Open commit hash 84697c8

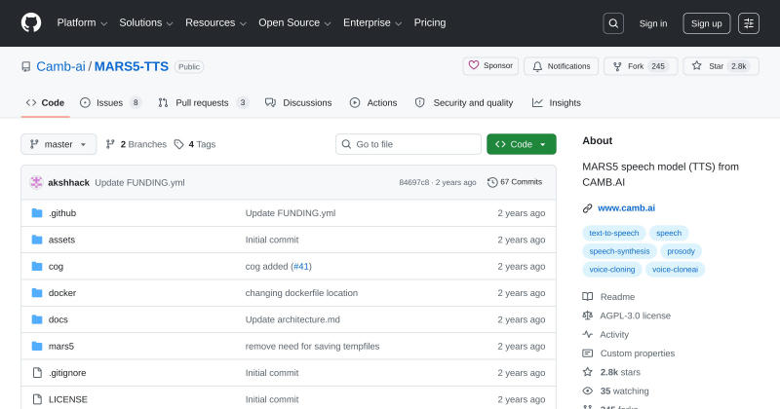tap(413, 182)
